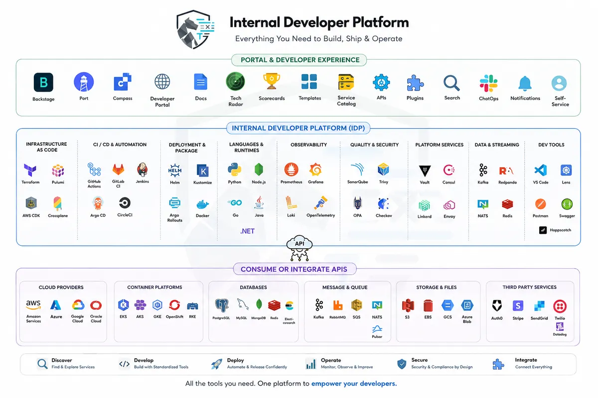Image resolution: width=598 pixels, height=398 pixels.
Task: Select the OpenShift icon
Action: click(x=174, y=305)
